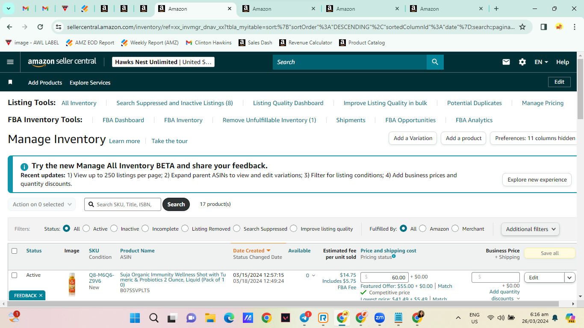Click the SKU search input field
The image size is (584, 328).
pos(123,205)
